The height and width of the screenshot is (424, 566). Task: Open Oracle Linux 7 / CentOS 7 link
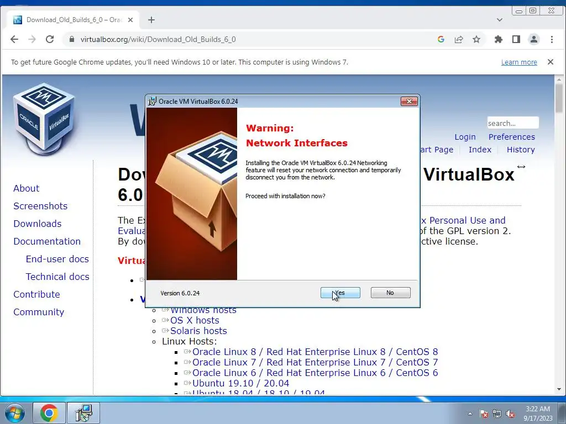[x=315, y=362]
